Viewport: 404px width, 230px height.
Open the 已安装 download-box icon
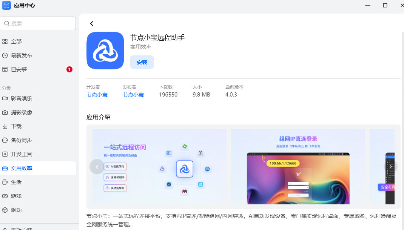pyautogui.click(x=5, y=69)
